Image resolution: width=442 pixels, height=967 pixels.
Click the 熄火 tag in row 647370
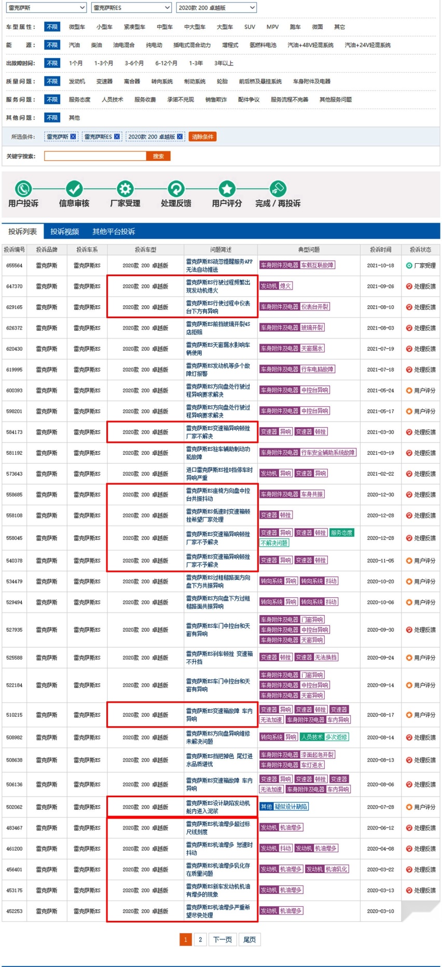[x=285, y=287]
